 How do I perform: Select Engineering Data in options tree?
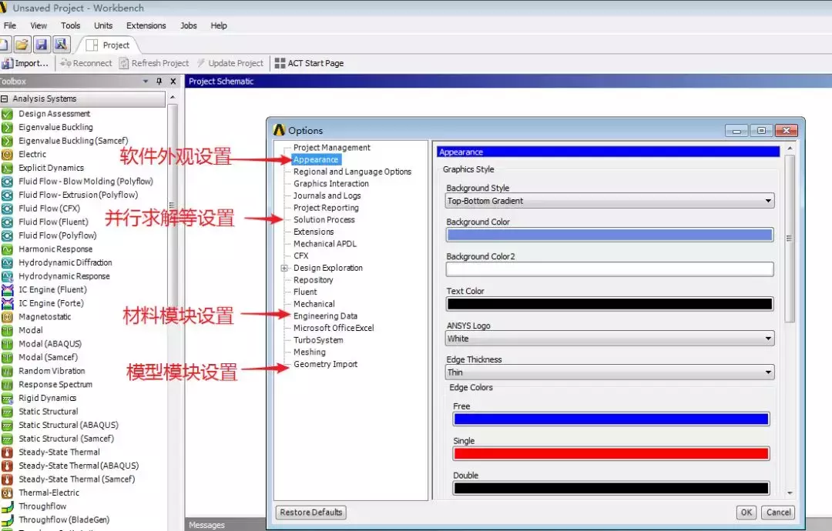pos(325,316)
